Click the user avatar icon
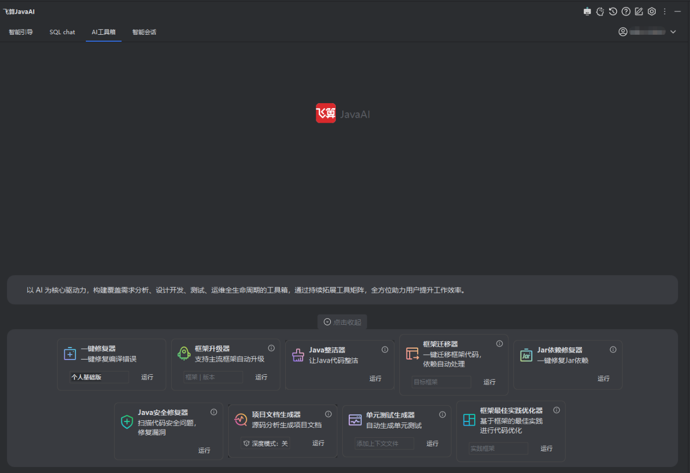The image size is (690, 473). 623,32
